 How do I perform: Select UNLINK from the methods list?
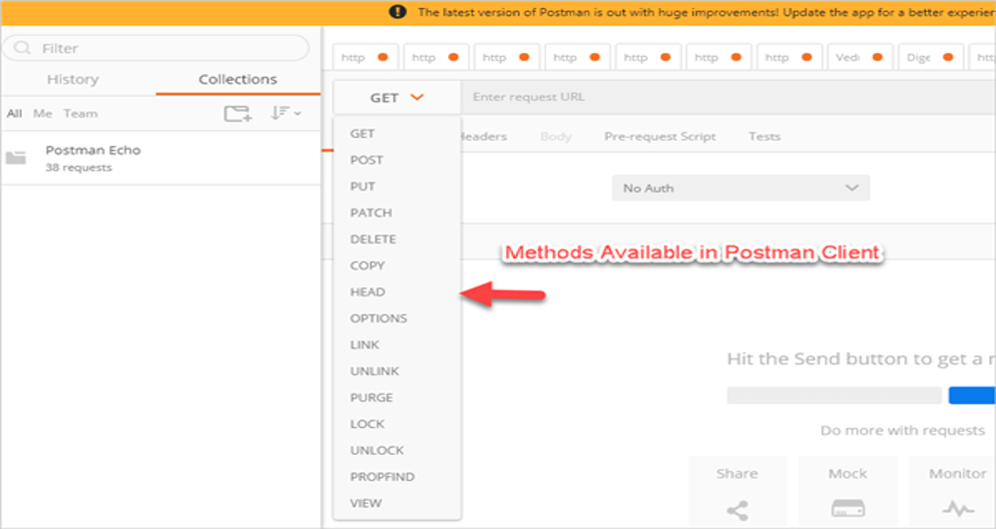coord(375,371)
